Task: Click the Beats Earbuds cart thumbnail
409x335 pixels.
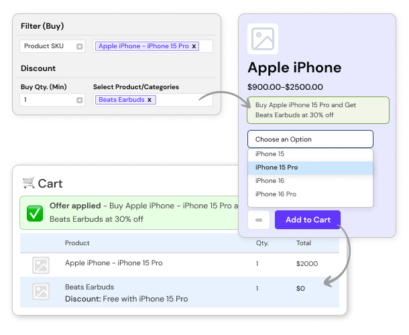Action: [x=41, y=291]
